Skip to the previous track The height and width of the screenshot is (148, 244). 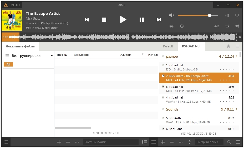pos(87,20)
